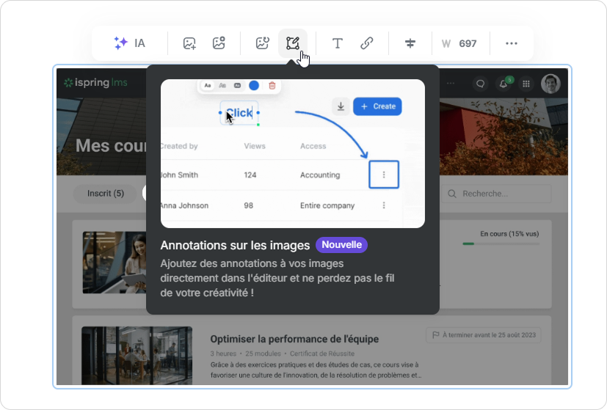Click the red trash delete icon

272,86
